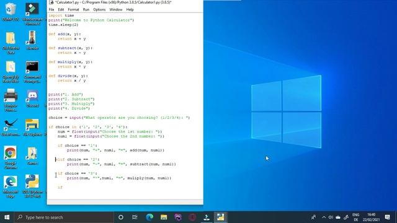The width and height of the screenshot is (397, 223).
Task: Switch the ENG DE input language
Action: 355,217
